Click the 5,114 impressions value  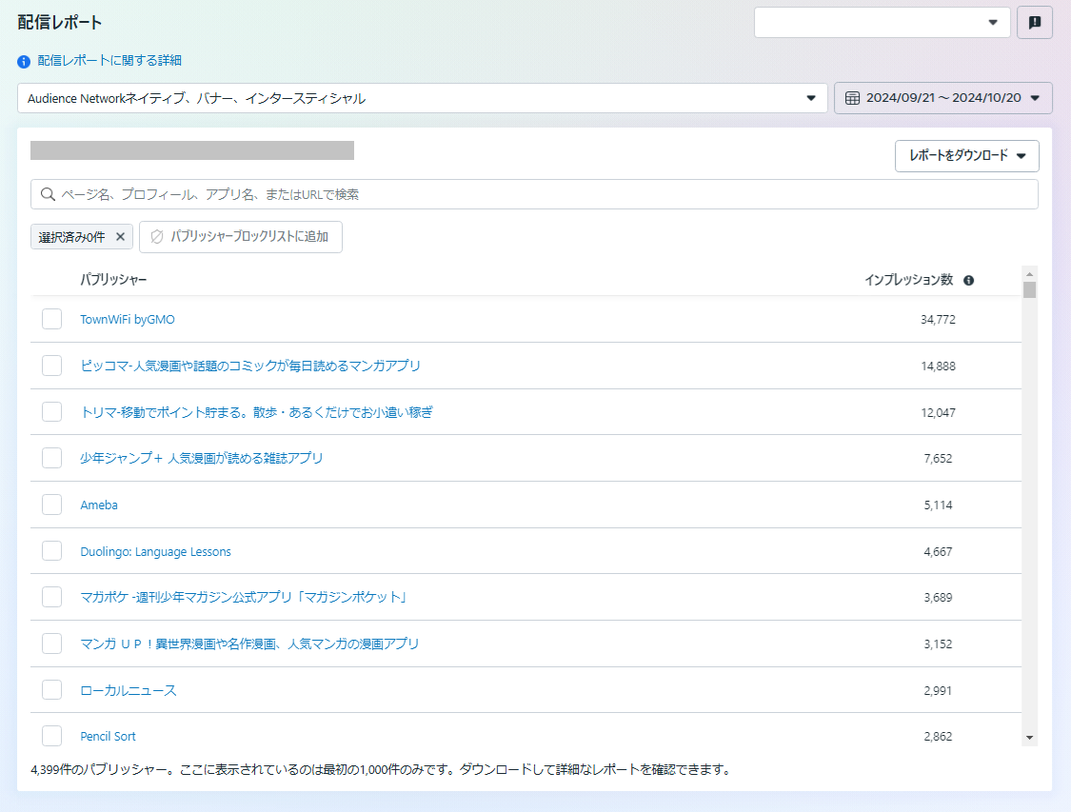coord(938,505)
